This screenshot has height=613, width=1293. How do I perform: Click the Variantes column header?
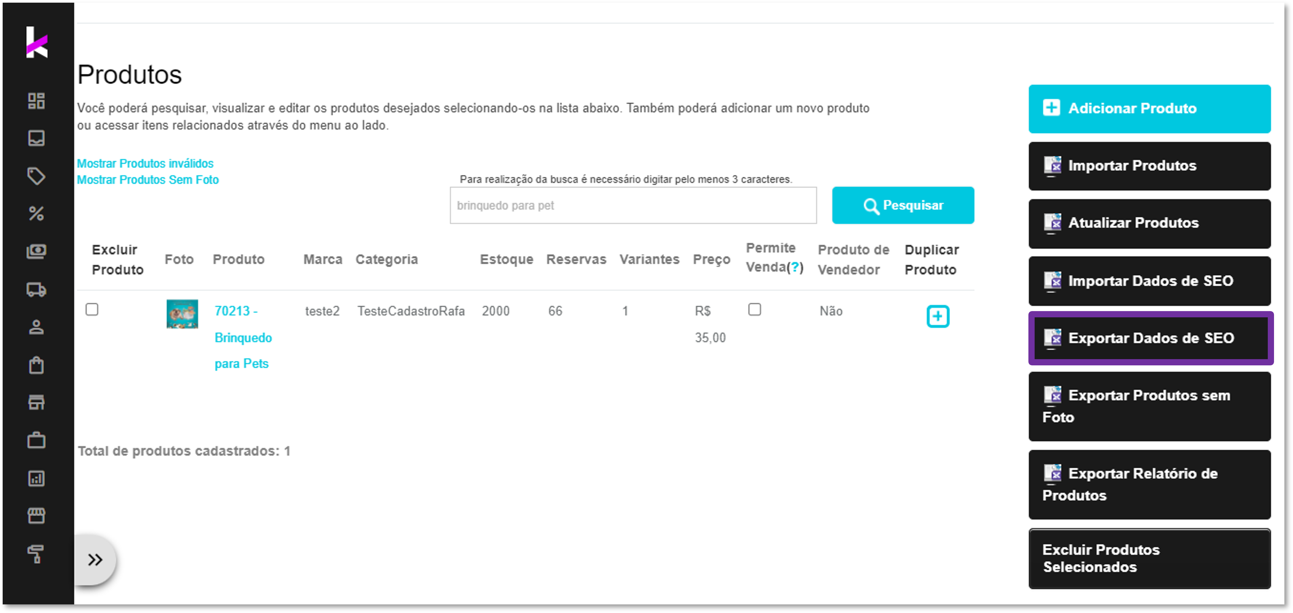click(649, 259)
